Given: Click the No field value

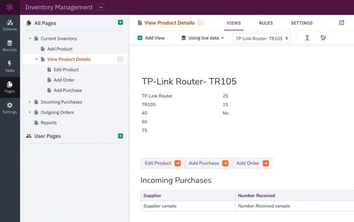Looking at the screenshot, I should pyautogui.click(x=226, y=113).
